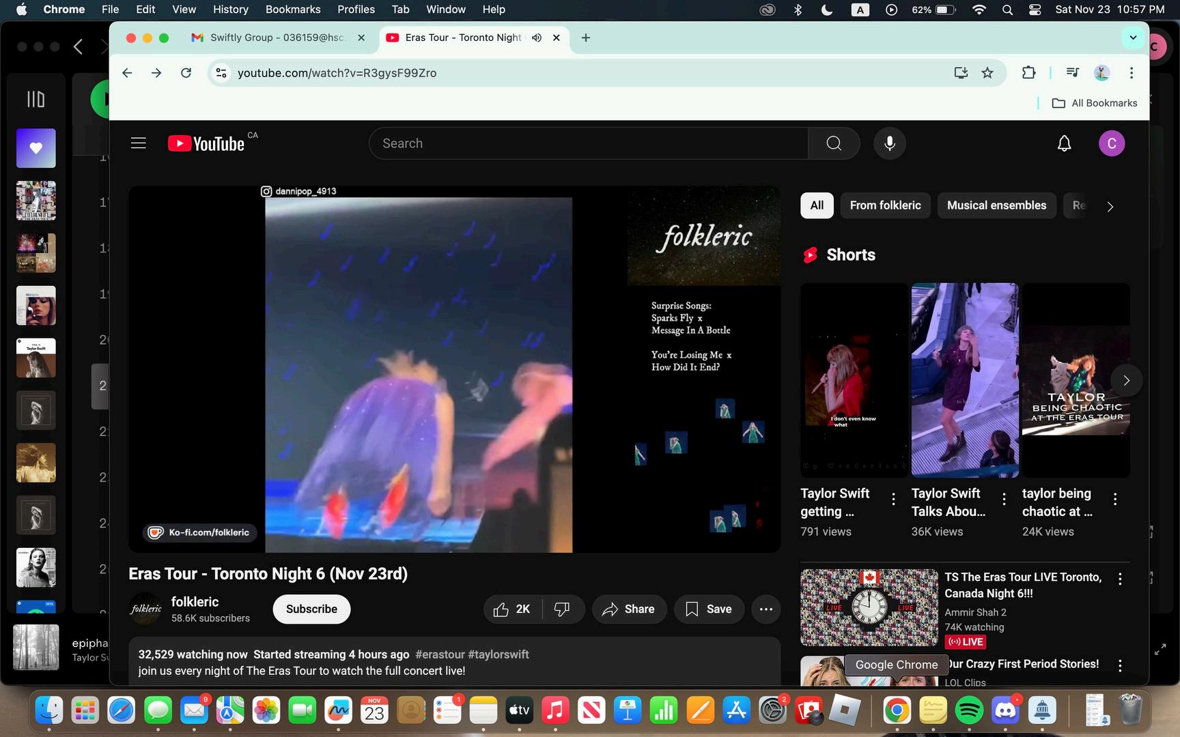Like the Eras Tour video
Viewport: 1180px width, 737px height.
point(511,609)
